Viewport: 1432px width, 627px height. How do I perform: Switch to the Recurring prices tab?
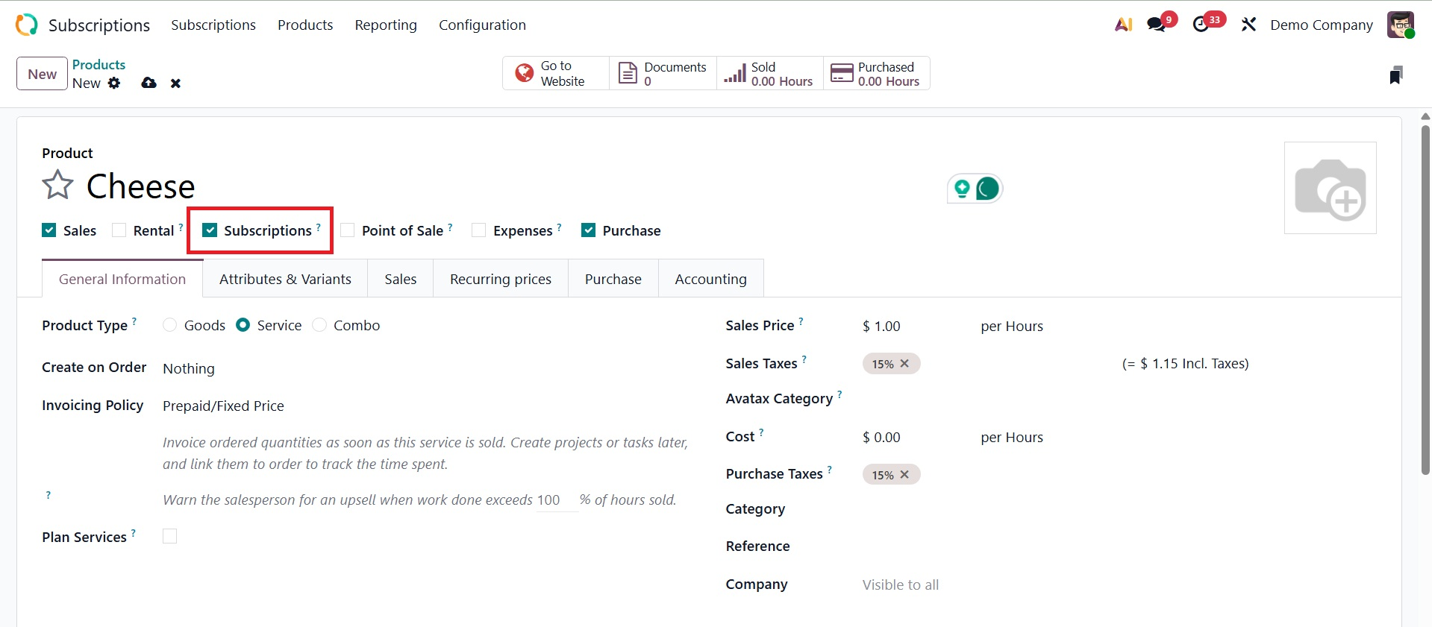point(500,279)
